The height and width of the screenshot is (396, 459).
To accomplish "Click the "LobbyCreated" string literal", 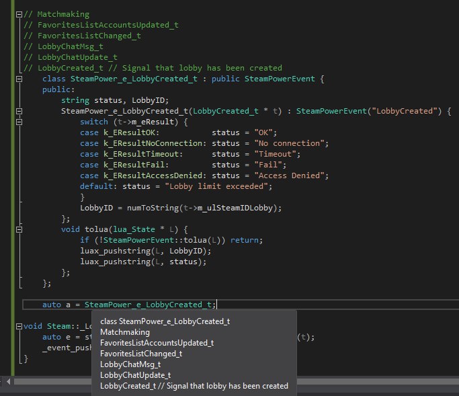I will coord(407,111).
